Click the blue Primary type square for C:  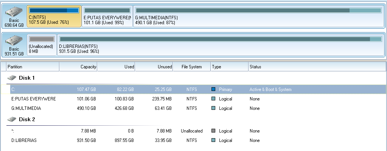point(213,89)
